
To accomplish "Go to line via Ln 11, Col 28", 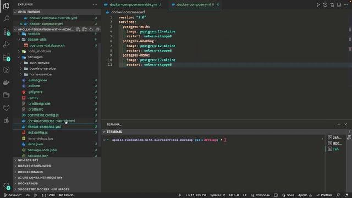I will 196,195.
